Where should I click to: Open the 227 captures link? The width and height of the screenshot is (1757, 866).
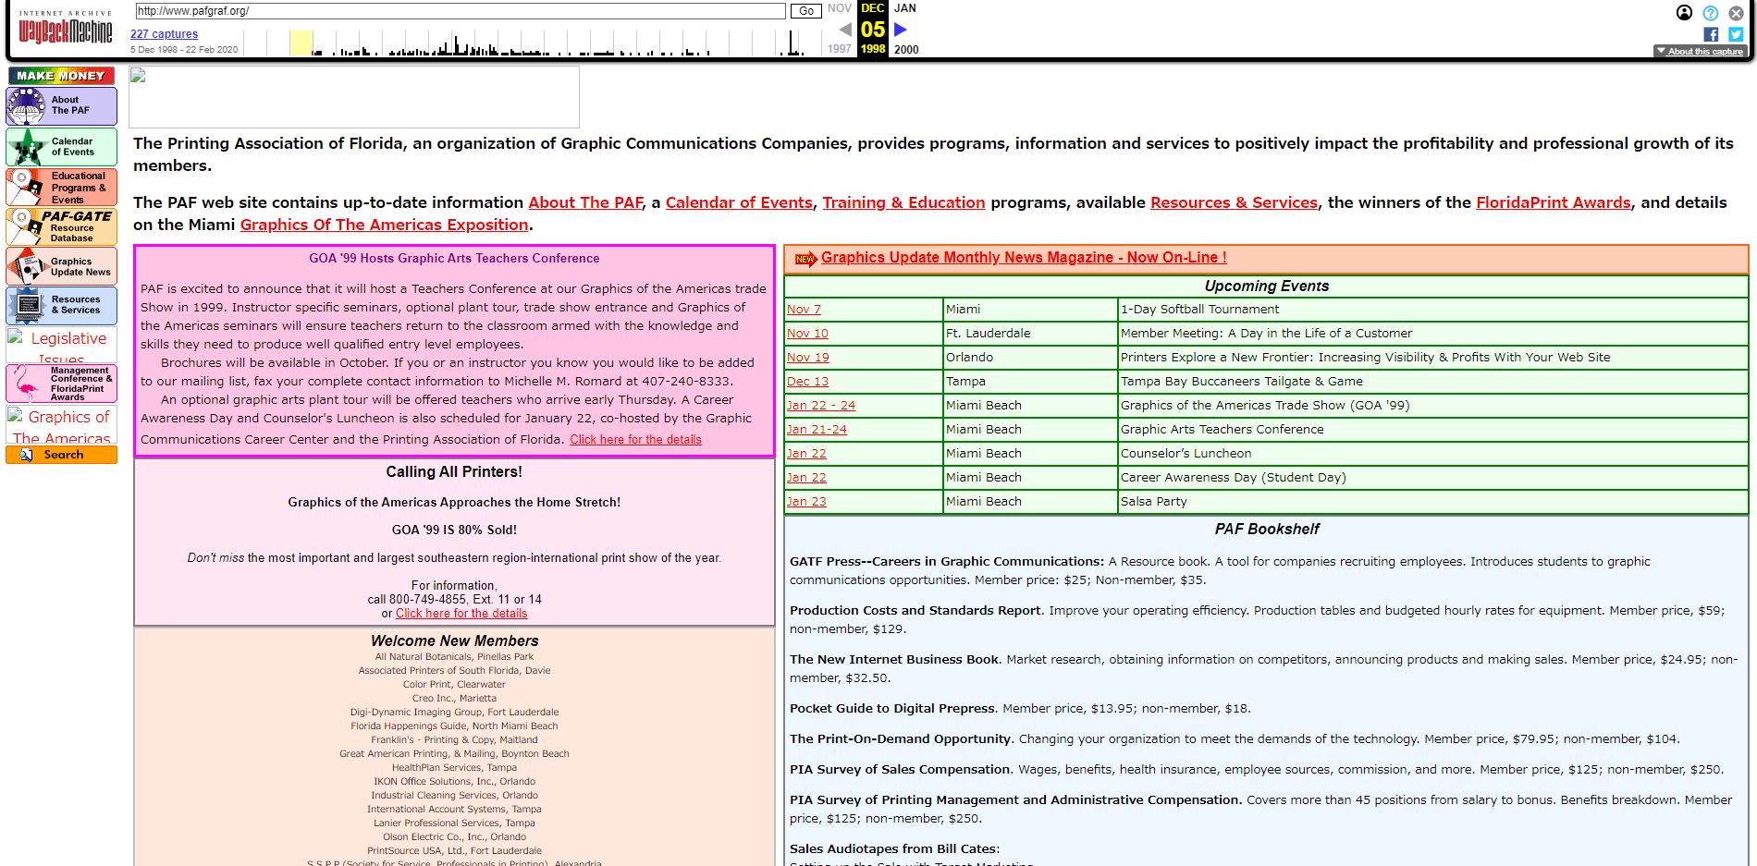tap(164, 34)
